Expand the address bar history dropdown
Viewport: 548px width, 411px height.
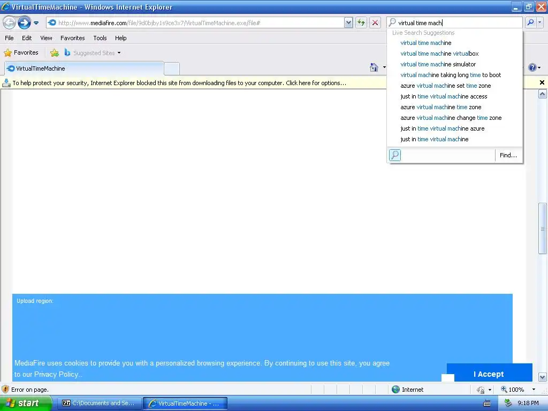(x=348, y=23)
